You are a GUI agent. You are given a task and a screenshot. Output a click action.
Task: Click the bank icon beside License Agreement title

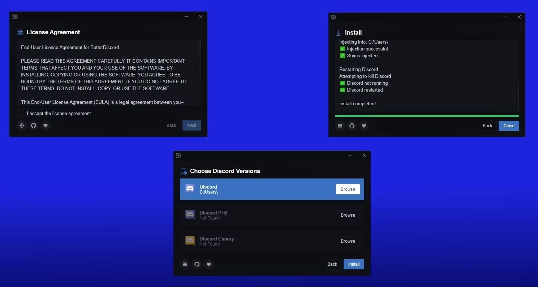[x=20, y=32]
